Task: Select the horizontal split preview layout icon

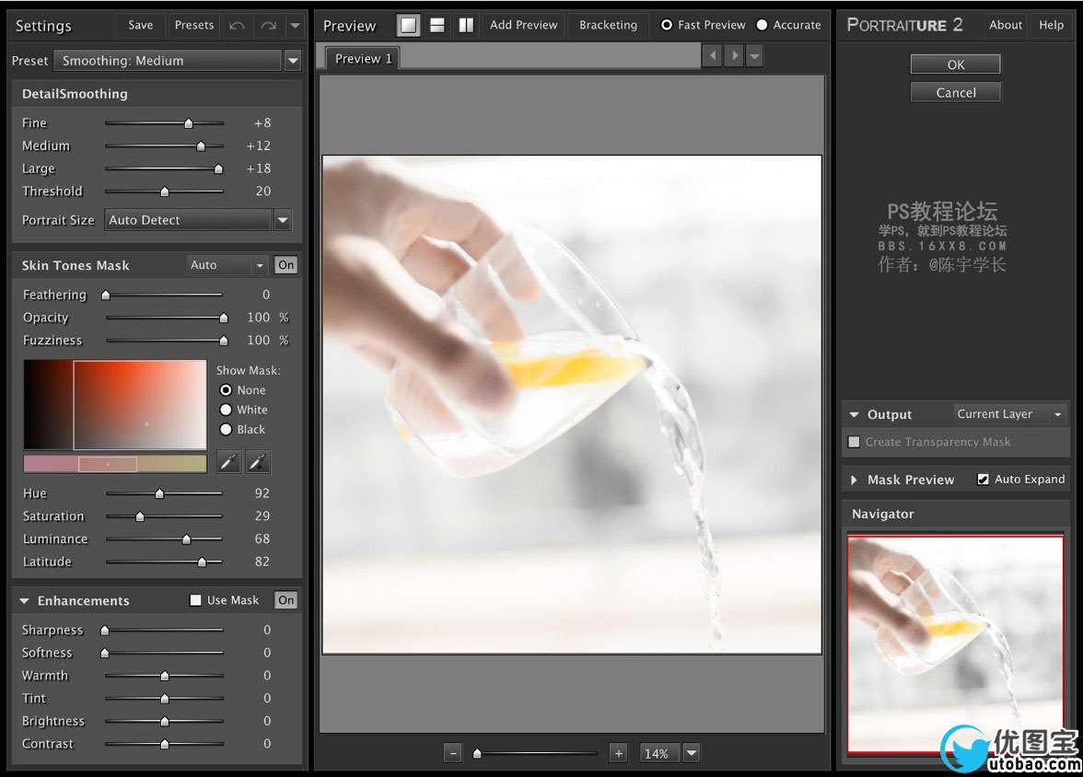Action: pos(437,26)
